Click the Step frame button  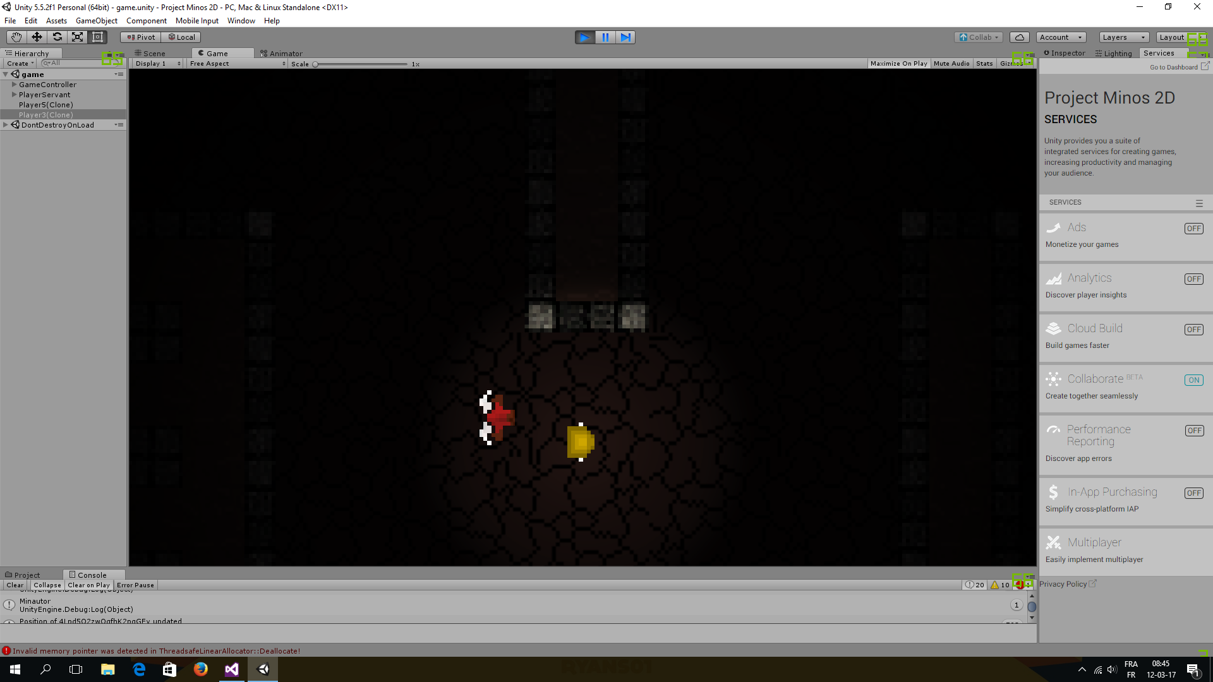point(625,37)
